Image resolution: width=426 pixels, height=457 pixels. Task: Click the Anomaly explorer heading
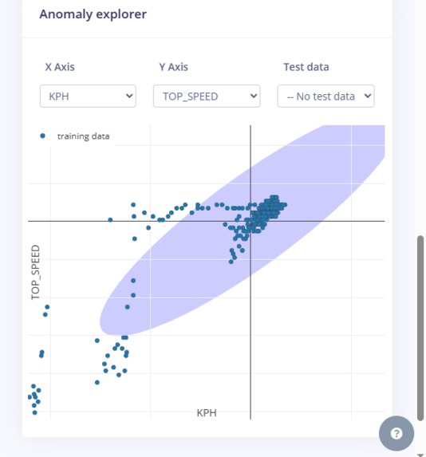click(x=93, y=14)
